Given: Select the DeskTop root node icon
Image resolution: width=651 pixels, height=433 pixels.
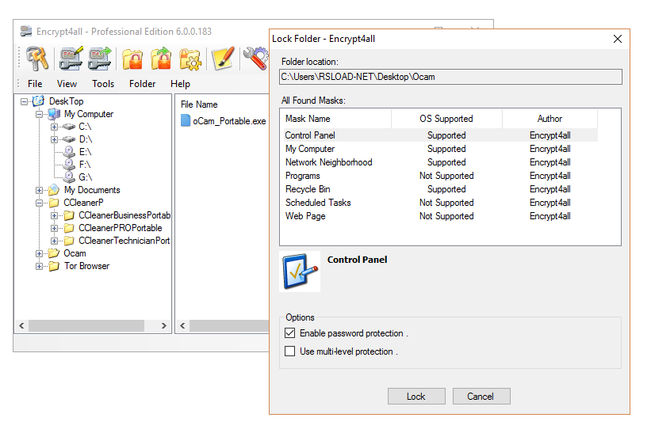Looking at the screenshot, I should [38, 101].
